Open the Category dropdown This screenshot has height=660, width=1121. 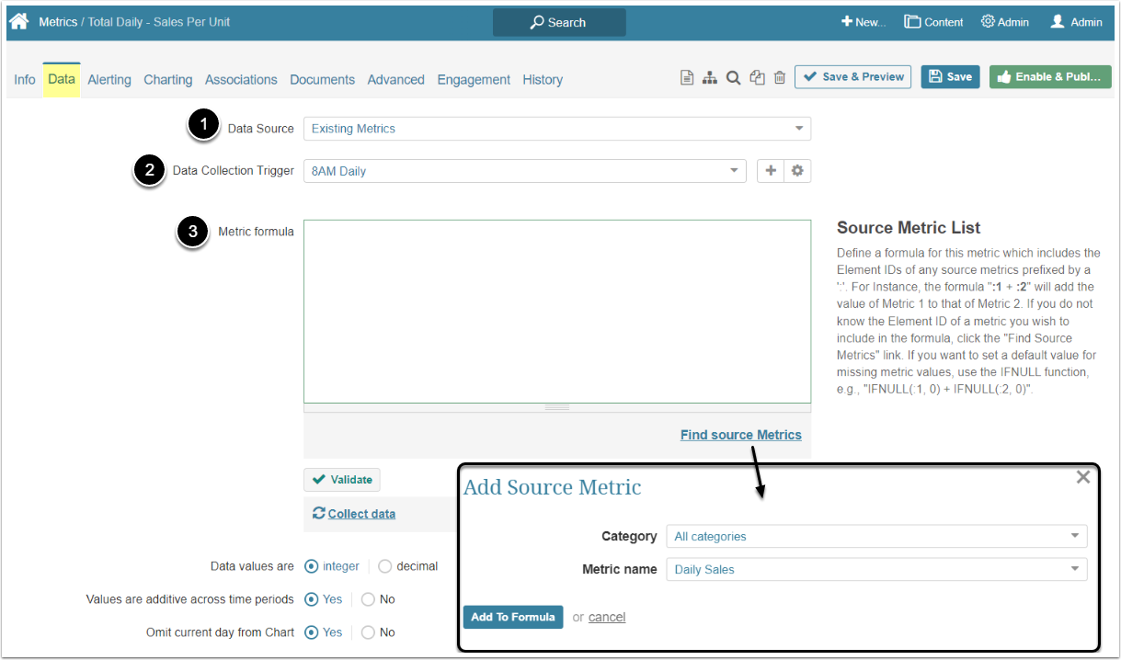[876, 536]
